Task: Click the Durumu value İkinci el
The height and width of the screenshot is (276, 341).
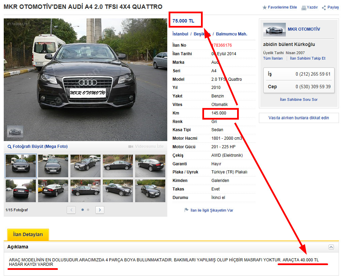Action: (x=218, y=197)
